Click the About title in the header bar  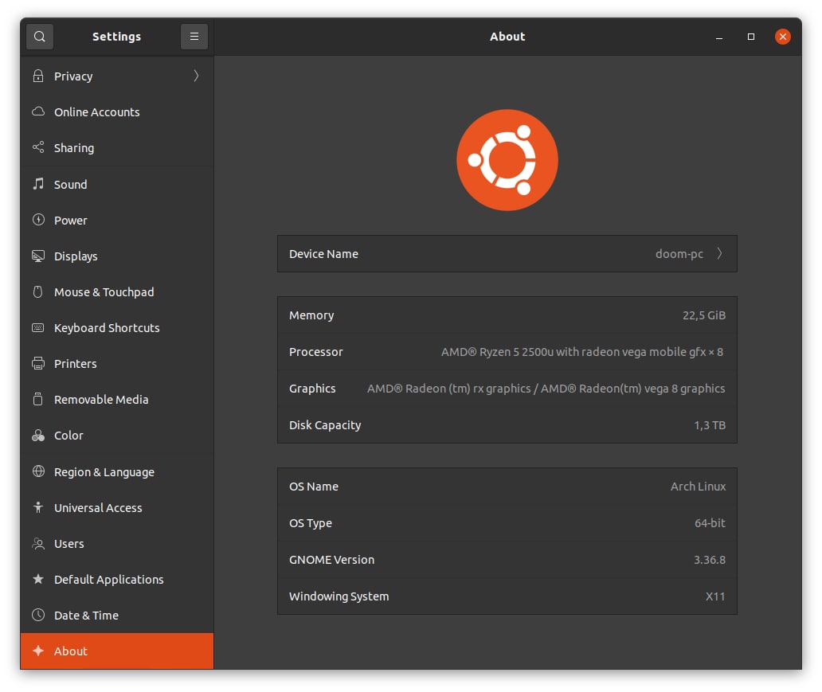pos(507,37)
